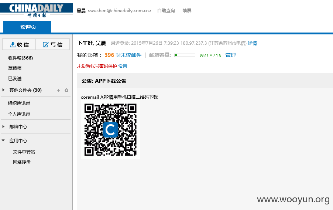Click the coremail APP QR code
The width and height of the screenshot is (333, 210).
(x=110, y=129)
